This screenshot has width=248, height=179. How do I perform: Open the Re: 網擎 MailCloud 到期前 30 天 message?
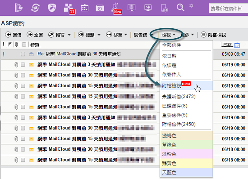coord(79,54)
